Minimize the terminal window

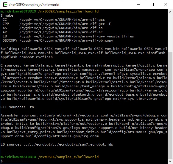pyautogui.click(x=139, y=5)
